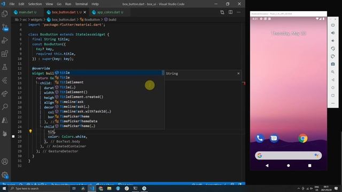Open the Phone app on emulator home screen
This screenshot has height=192, width=342.
(x=260, y=138)
